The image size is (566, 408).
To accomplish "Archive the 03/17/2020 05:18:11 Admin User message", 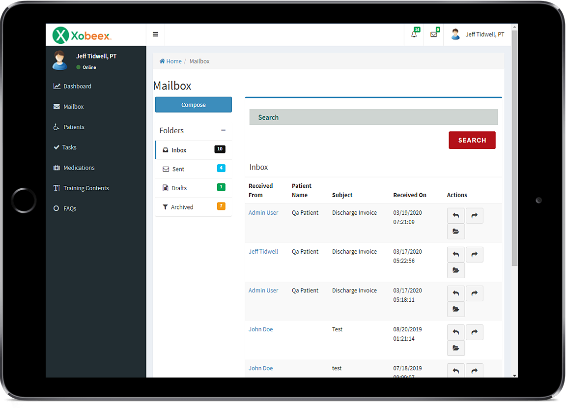I will 455,309.
